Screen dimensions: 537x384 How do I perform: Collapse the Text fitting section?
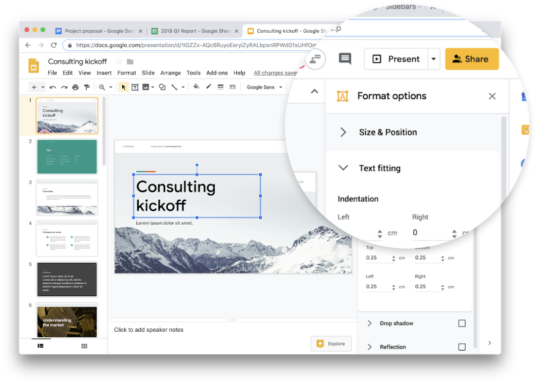coord(343,168)
